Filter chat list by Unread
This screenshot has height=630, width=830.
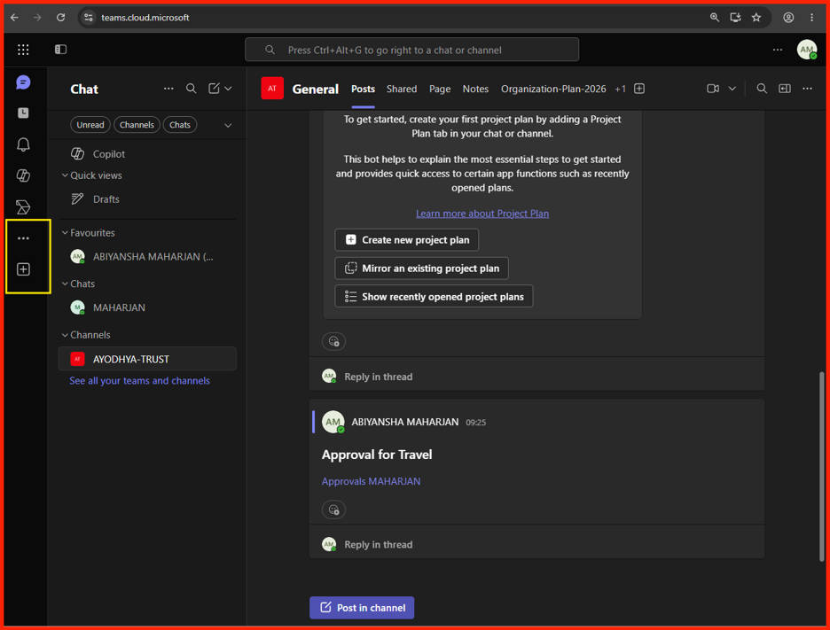coord(90,125)
